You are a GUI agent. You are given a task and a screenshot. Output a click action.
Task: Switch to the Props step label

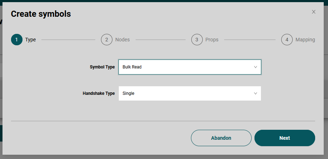[212, 40]
